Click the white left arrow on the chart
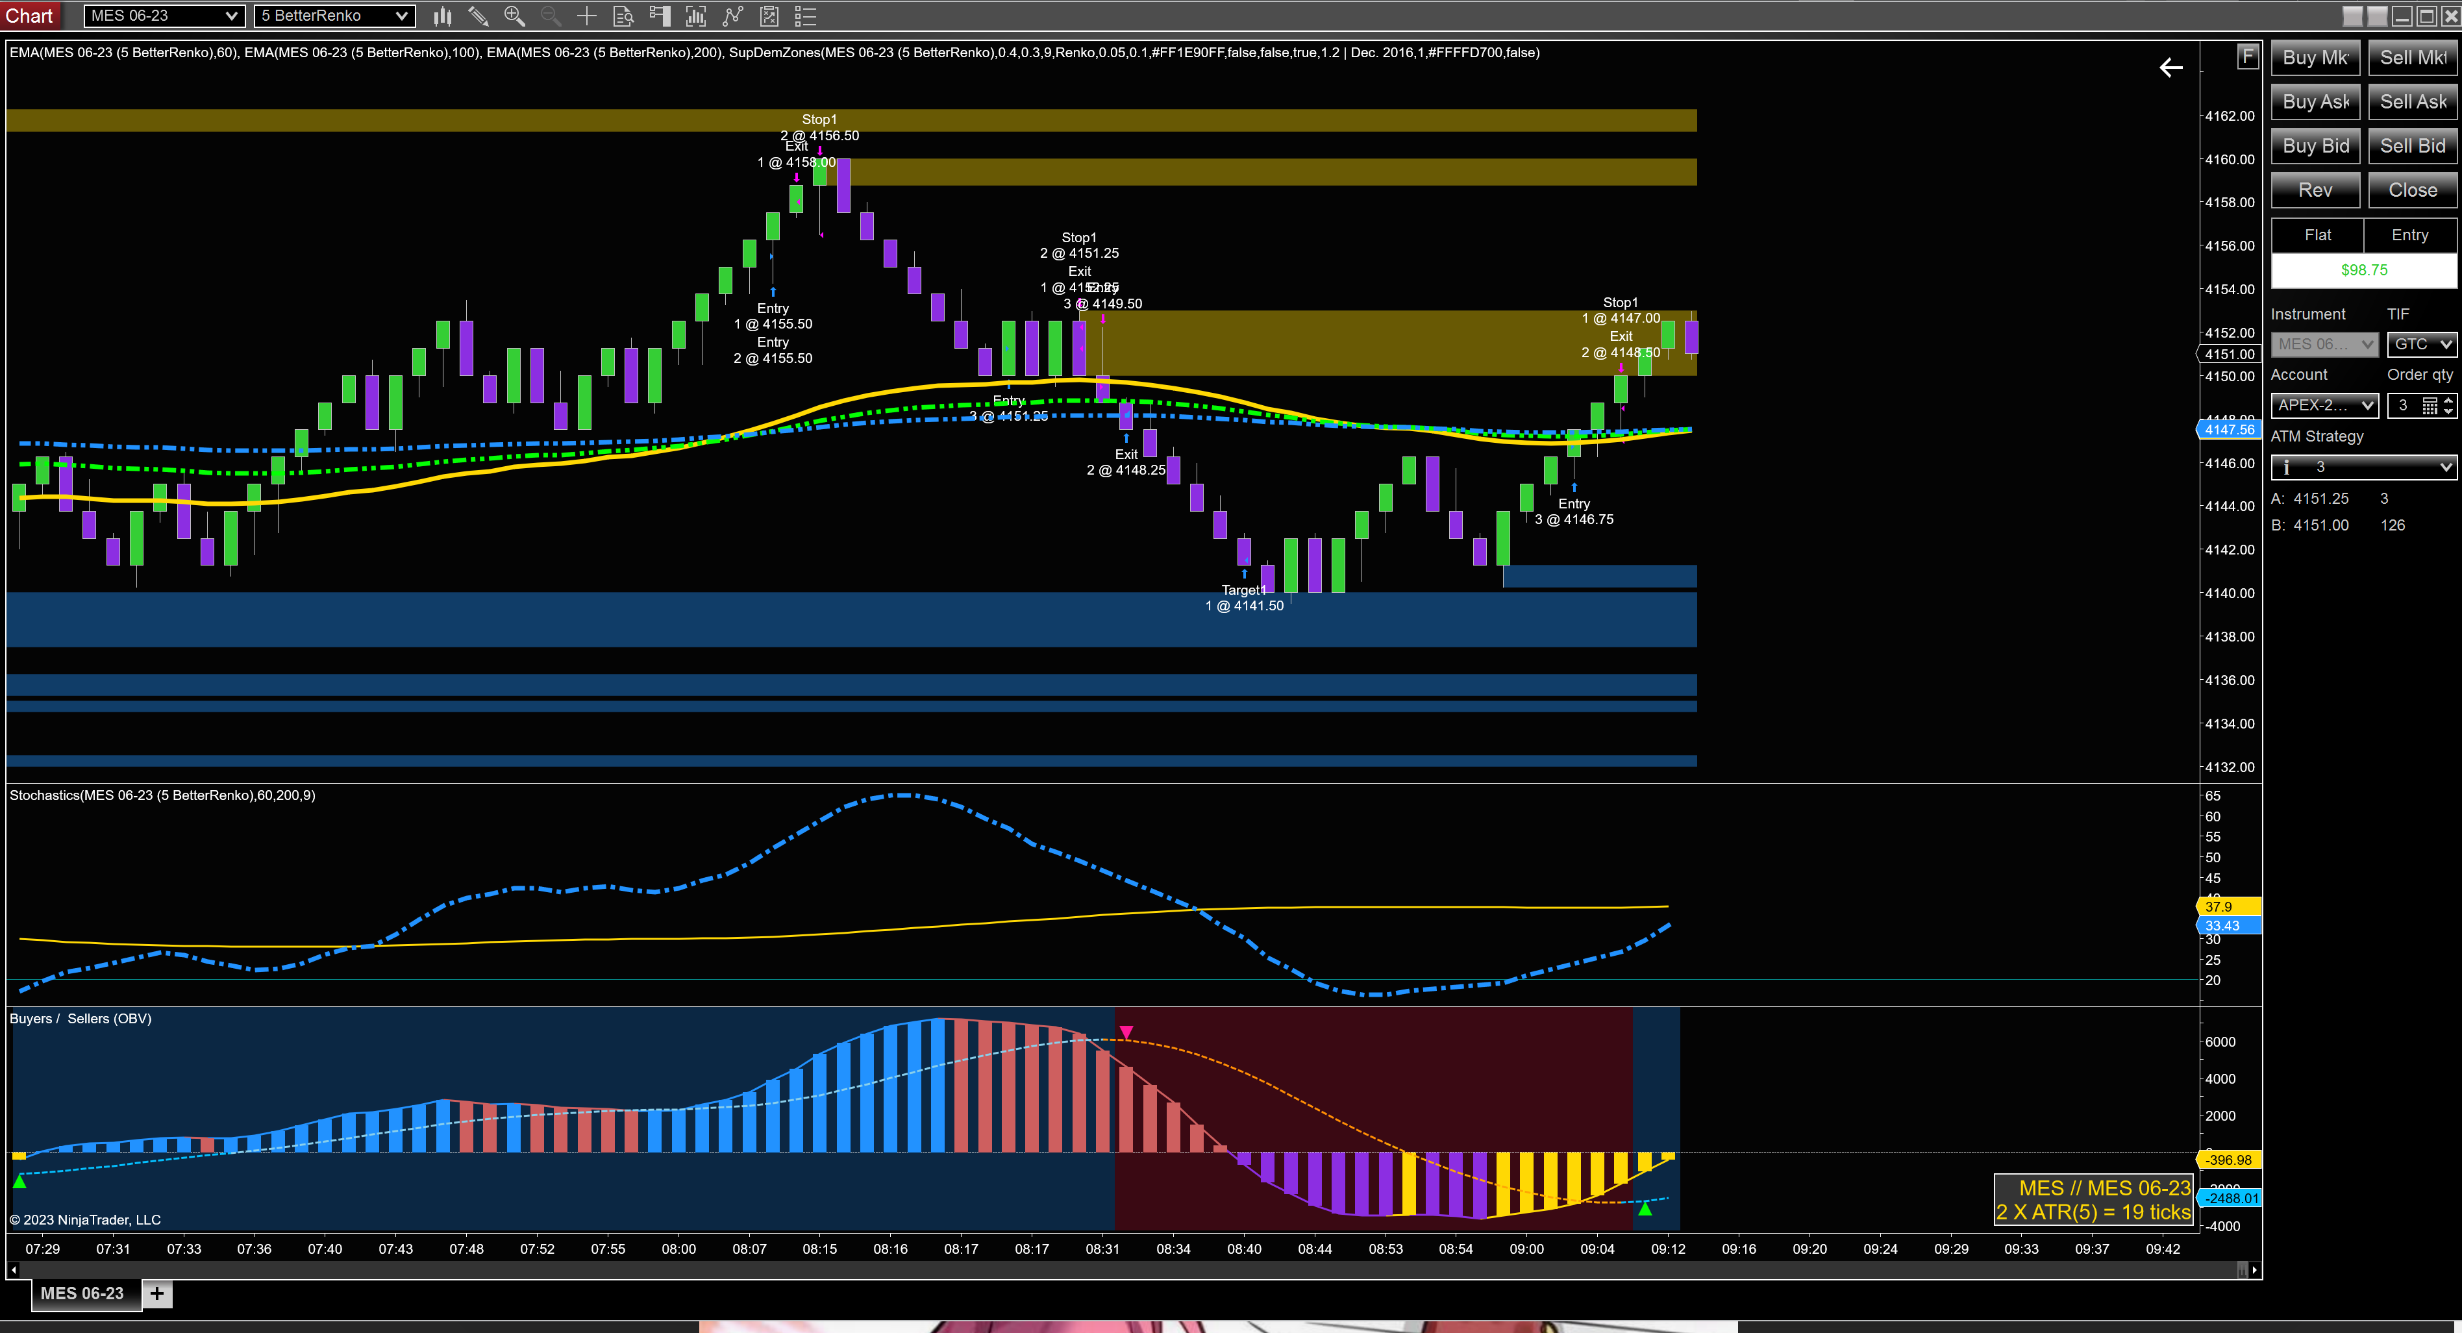This screenshot has width=2462, height=1333. (2170, 67)
